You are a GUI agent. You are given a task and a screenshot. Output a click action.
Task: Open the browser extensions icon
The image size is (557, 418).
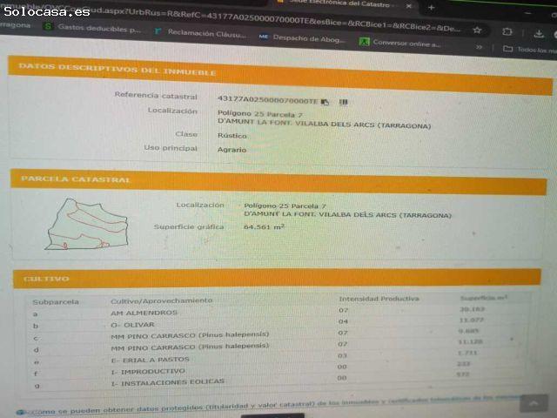[x=507, y=30]
